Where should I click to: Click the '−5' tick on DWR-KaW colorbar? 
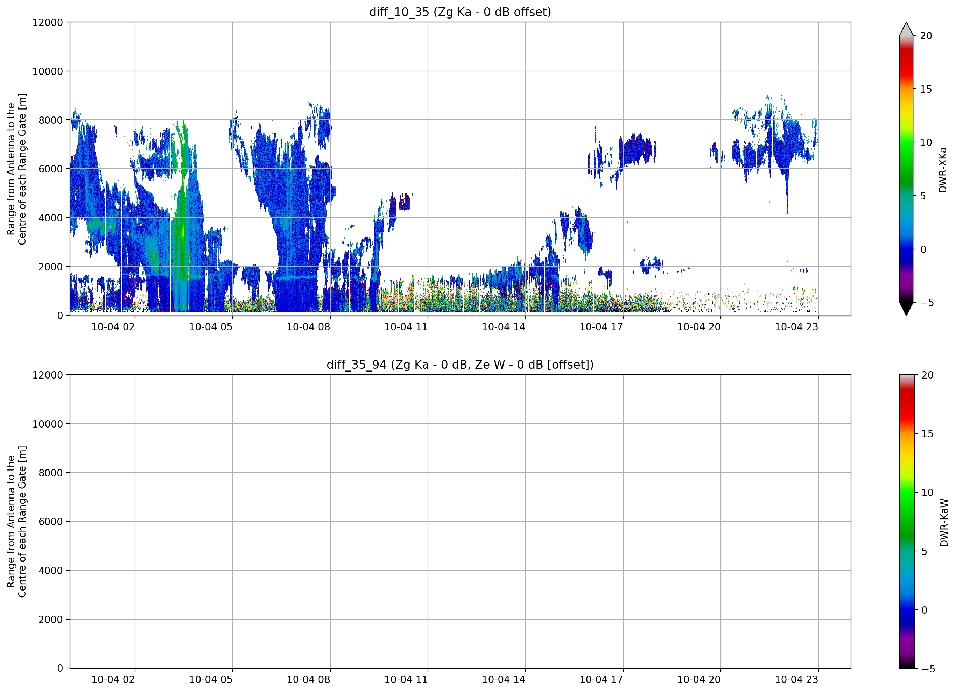pos(928,669)
